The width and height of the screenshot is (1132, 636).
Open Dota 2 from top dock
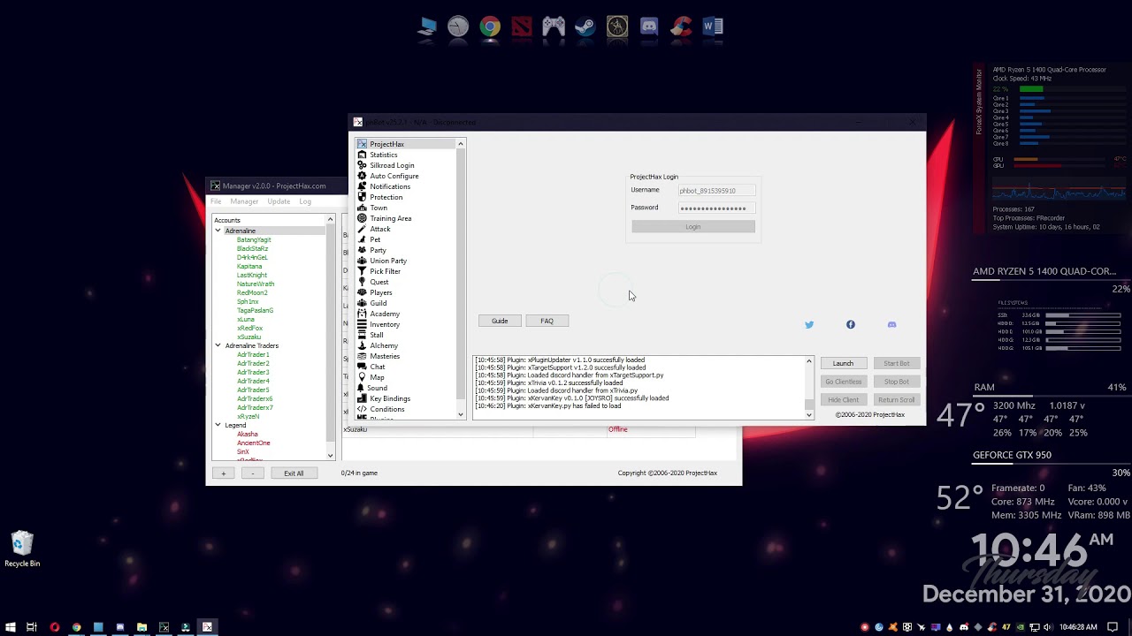pos(522,27)
